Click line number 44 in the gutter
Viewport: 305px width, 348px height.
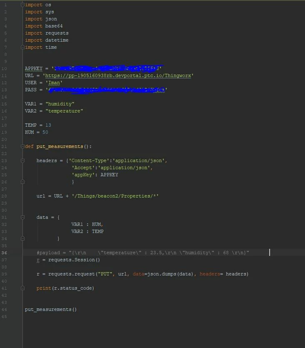coord(4,309)
